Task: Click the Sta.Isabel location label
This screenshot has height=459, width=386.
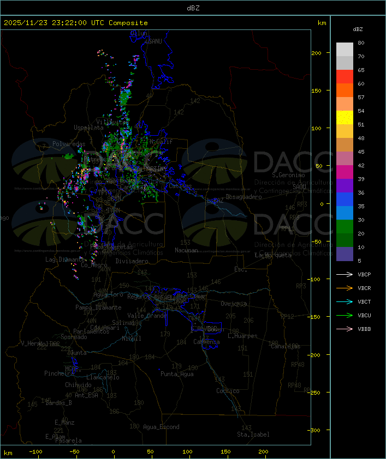Action: click(253, 434)
